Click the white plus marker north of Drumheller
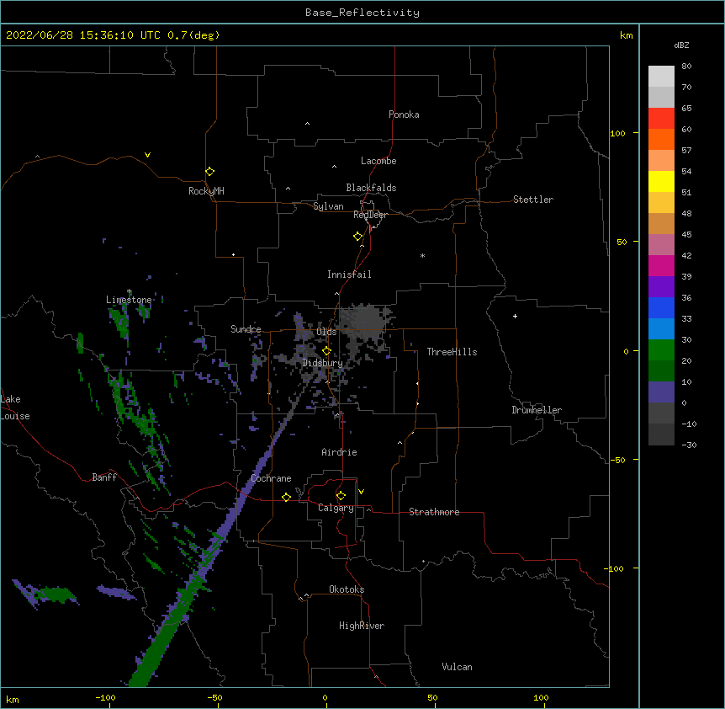Viewport: 725px width, 709px height. pos(515,316)
